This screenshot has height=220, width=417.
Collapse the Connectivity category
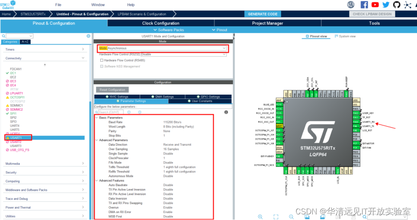45,58
